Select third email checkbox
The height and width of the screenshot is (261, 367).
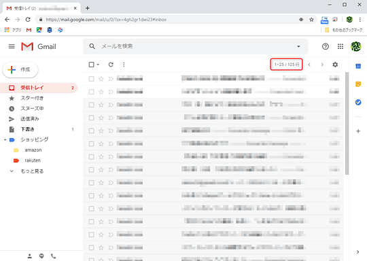click(91, 105)
